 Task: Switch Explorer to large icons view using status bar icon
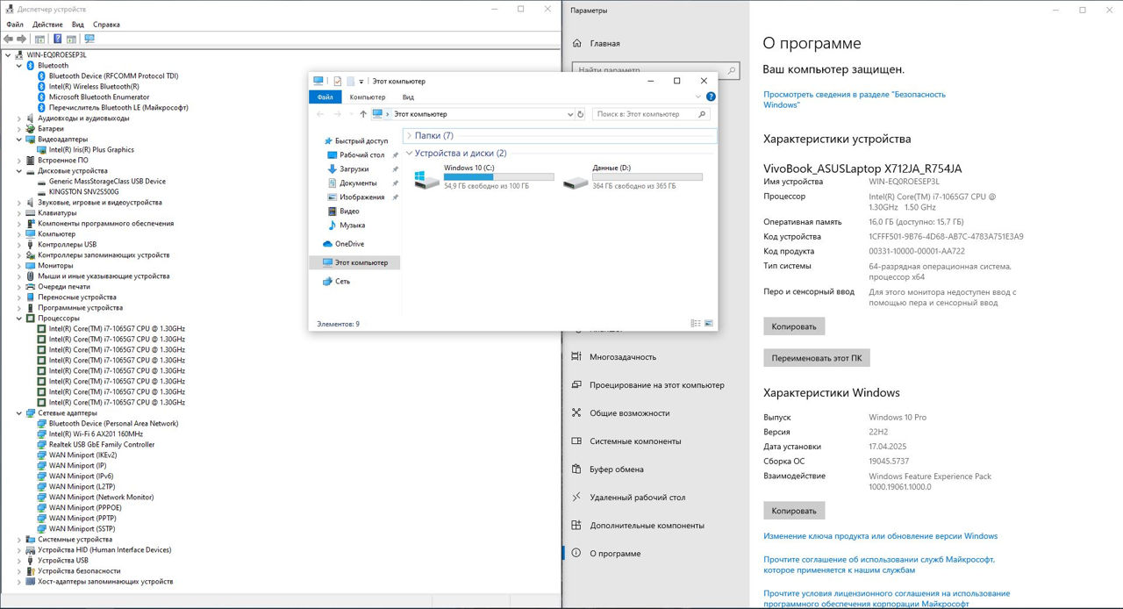708,324
